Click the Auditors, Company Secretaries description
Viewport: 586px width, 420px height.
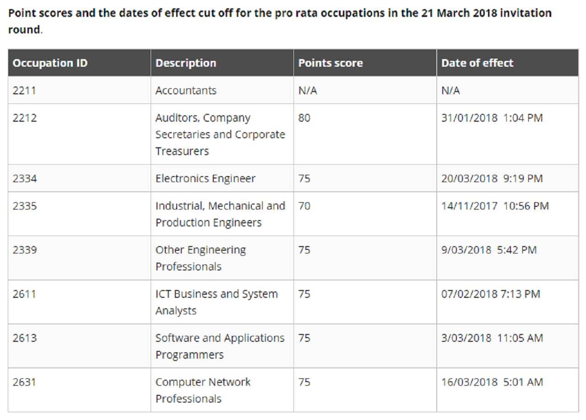(x=220, y=135)
